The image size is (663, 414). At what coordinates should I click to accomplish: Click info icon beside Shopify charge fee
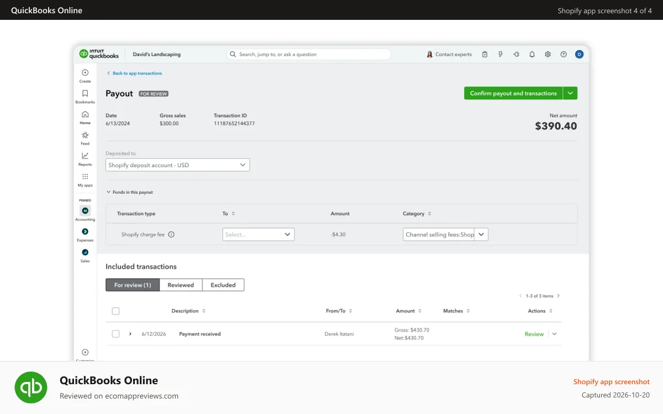[x=171, y=235]
